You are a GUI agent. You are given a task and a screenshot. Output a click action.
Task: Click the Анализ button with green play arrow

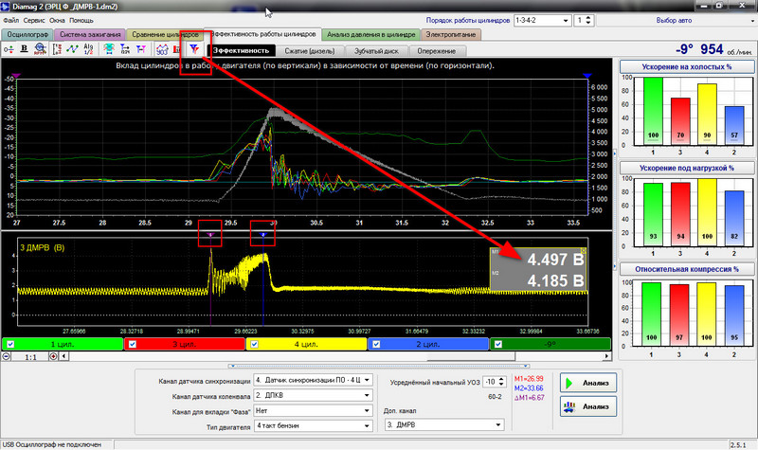[587, 383]
